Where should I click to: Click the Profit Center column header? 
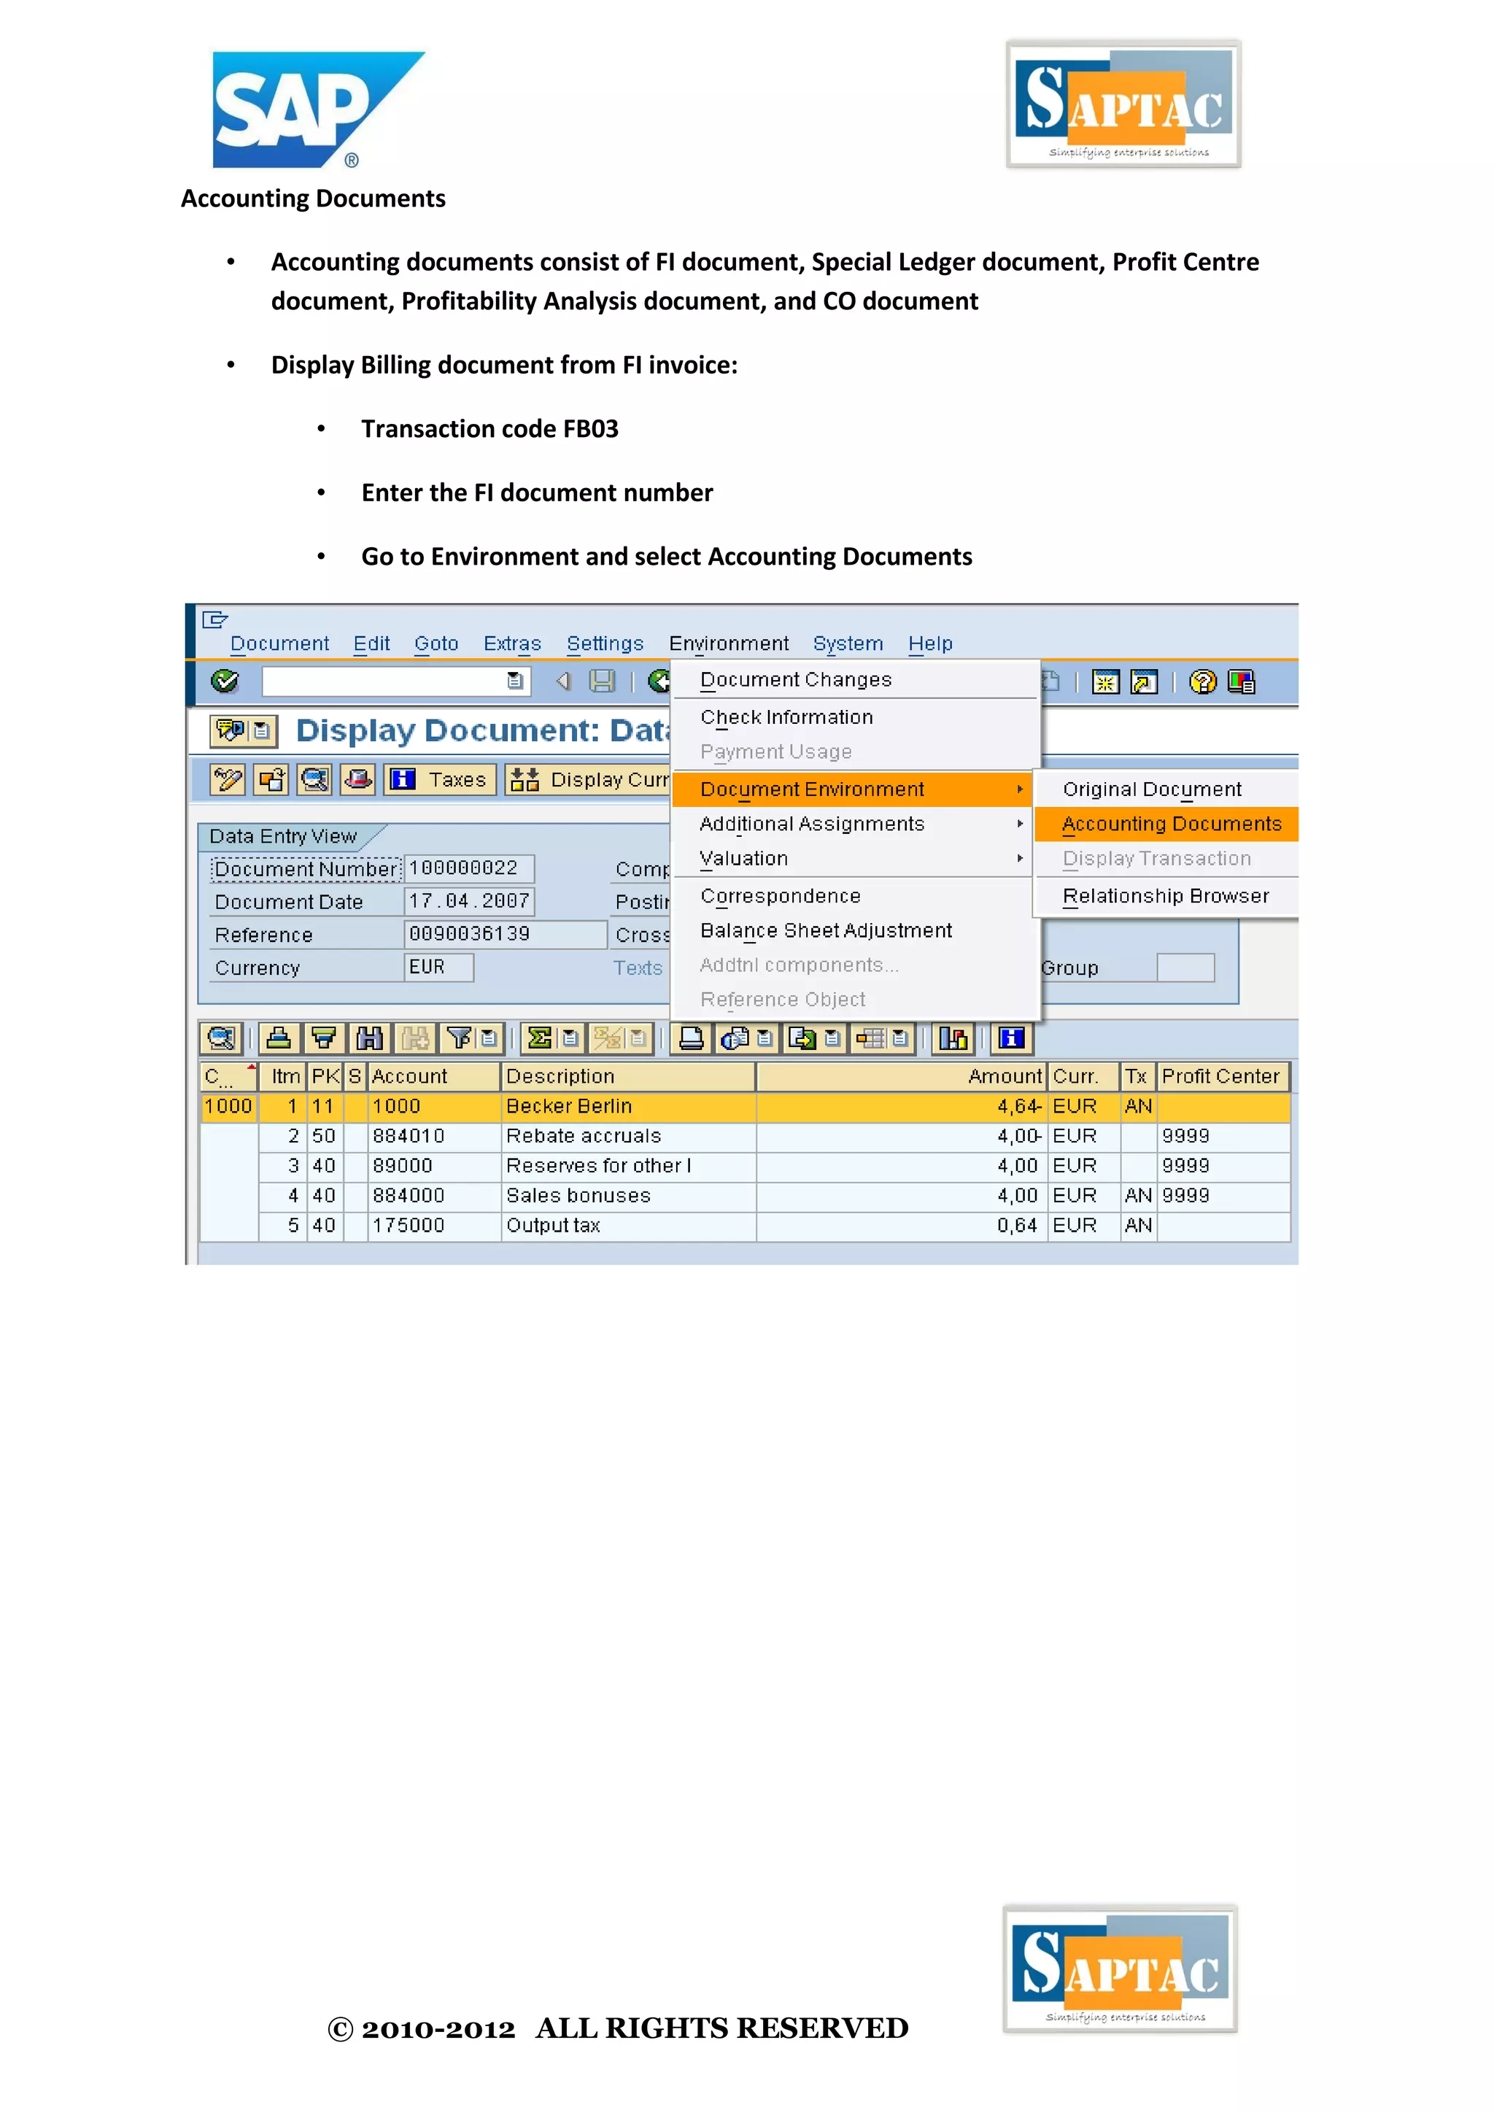click(1223, 1077)
